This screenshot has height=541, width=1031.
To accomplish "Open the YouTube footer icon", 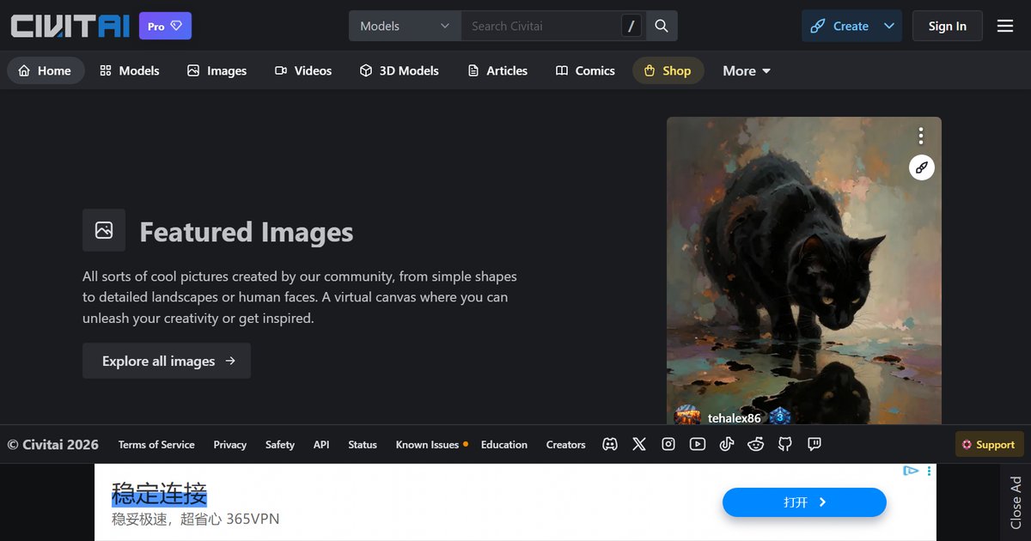I will pos(698,444).
